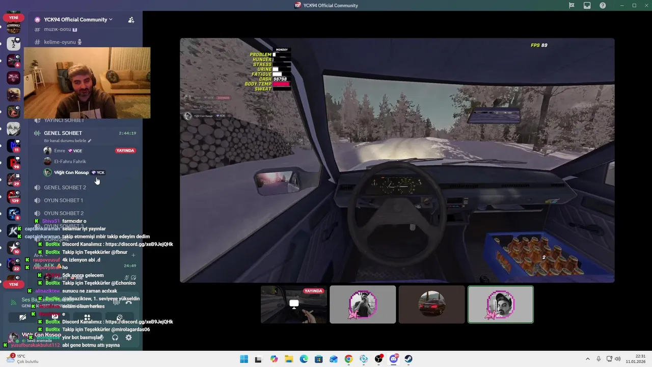Toggle camera off button in voice panel
Screen dimensions: 652x367
click(x=22, y=318)
